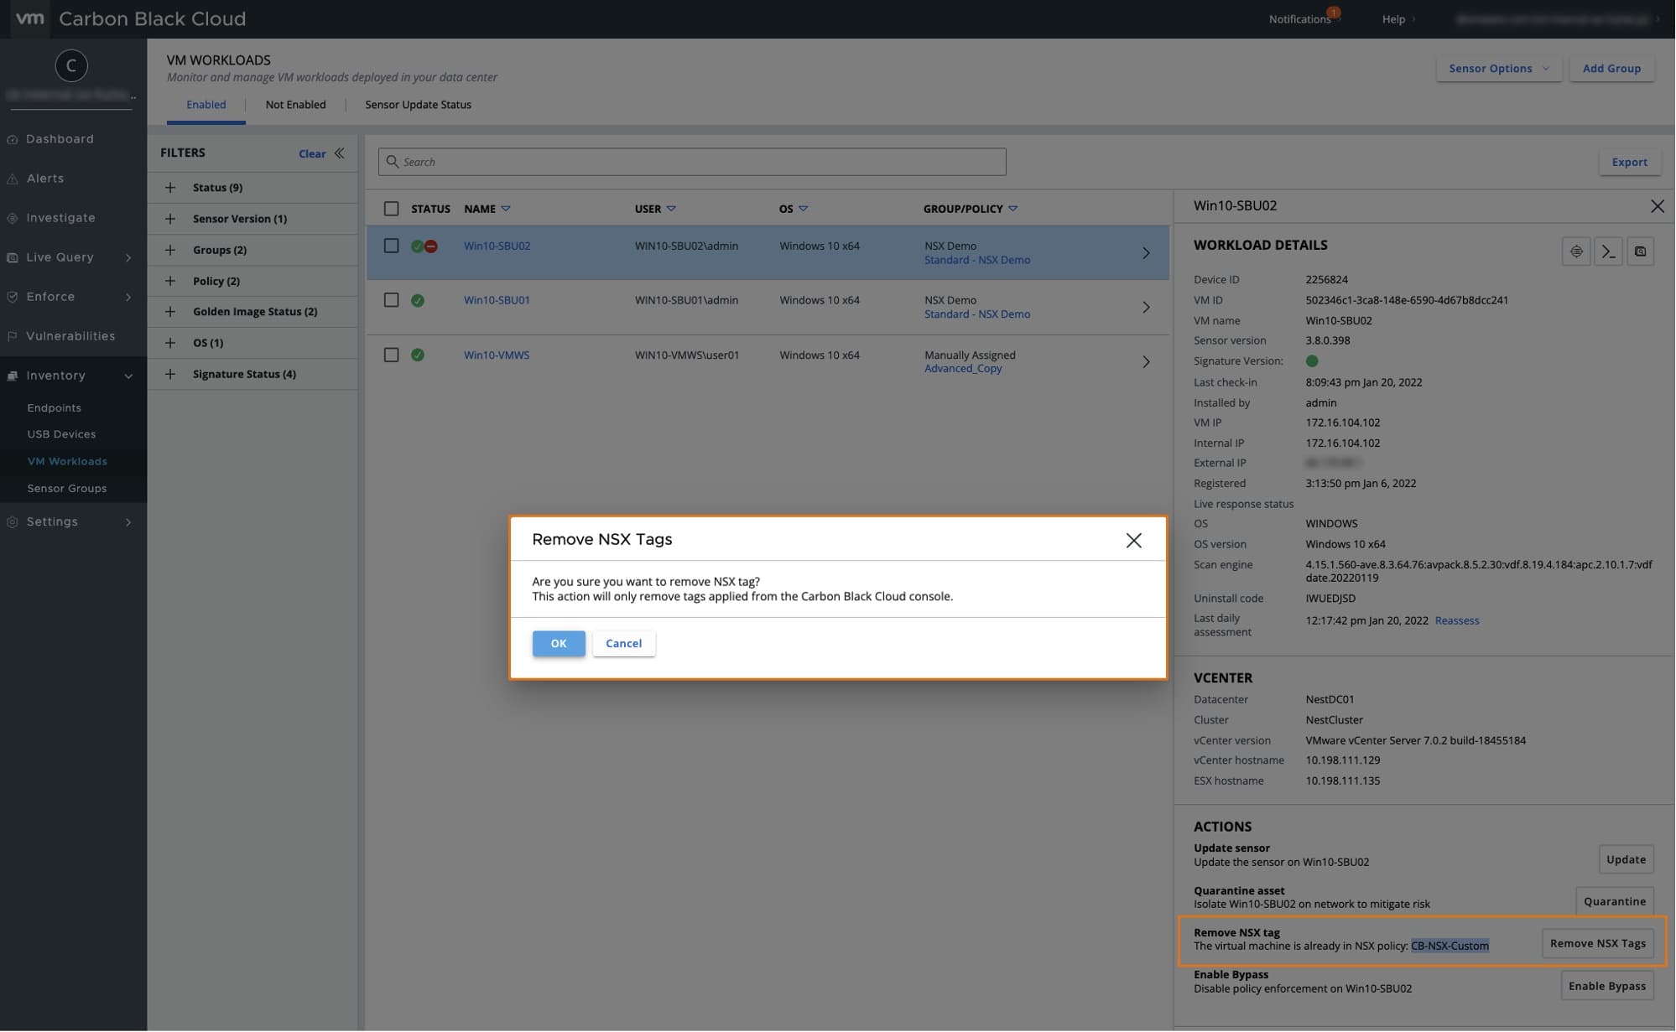The height and width of the screenshot is (1032, 1676).
Task: Open the Sensor Options dropdown
Action: point(1498,69)
